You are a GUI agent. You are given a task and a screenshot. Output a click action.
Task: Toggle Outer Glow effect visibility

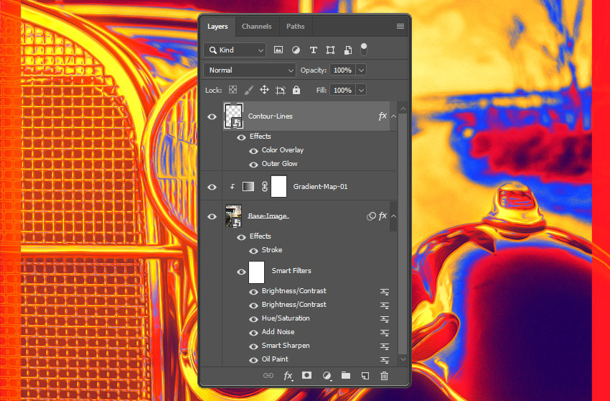pyautogui.click(x=253, y=165)
